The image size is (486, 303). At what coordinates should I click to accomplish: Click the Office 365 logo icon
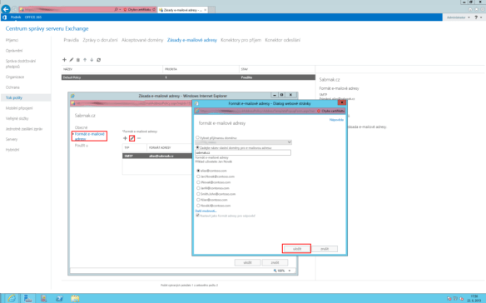click(4, 17)
